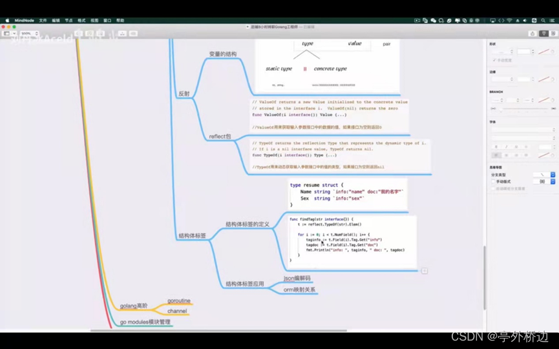Viewport: 559px width, 349px height.
Task: Toggle the sidebar view button in toolbar
Action: pyautogui.click(x=6, y=34)
